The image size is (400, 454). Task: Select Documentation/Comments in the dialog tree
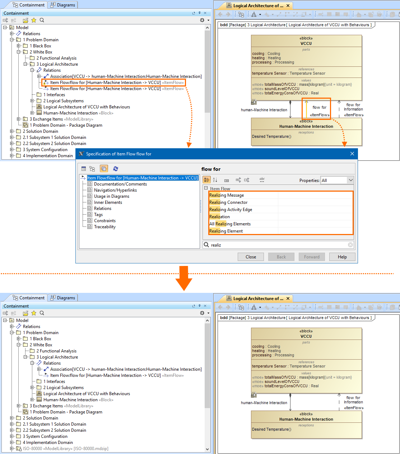pyautogui.click(x=120, y=184)
